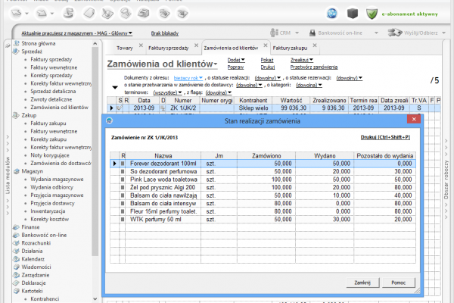Image resolution: width=454 pixels, height=303 pixels.
Task: Open the Kalendarz module in sidebar
Action: click(x=35, y=258)
